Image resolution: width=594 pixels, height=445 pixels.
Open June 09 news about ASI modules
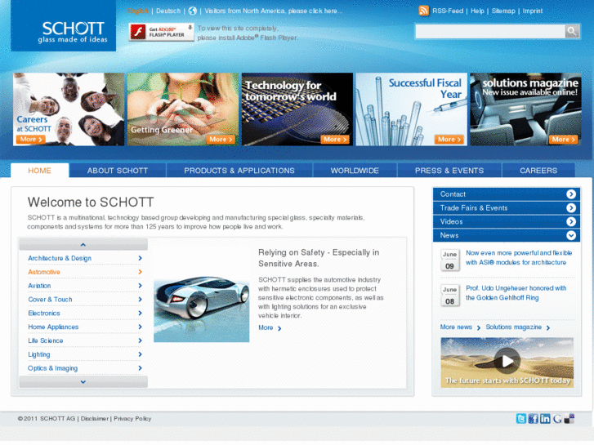point(519,257)
